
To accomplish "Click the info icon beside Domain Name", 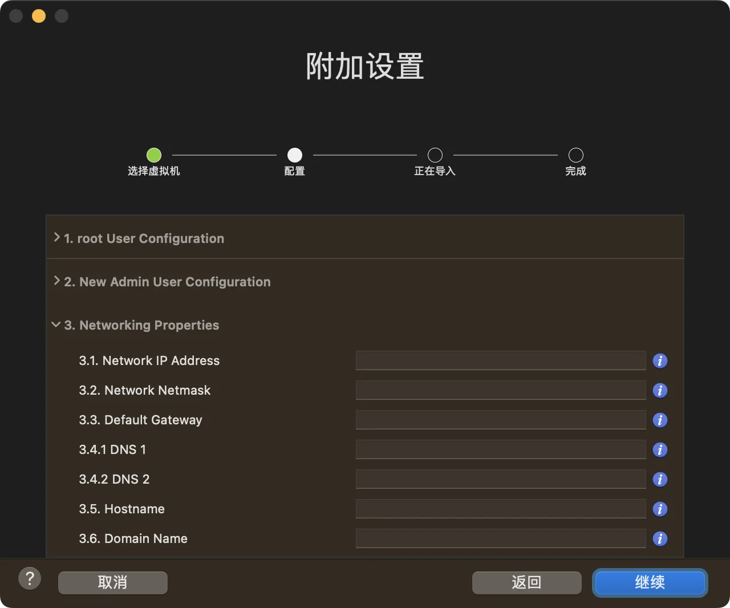I will tap(660, 538).
